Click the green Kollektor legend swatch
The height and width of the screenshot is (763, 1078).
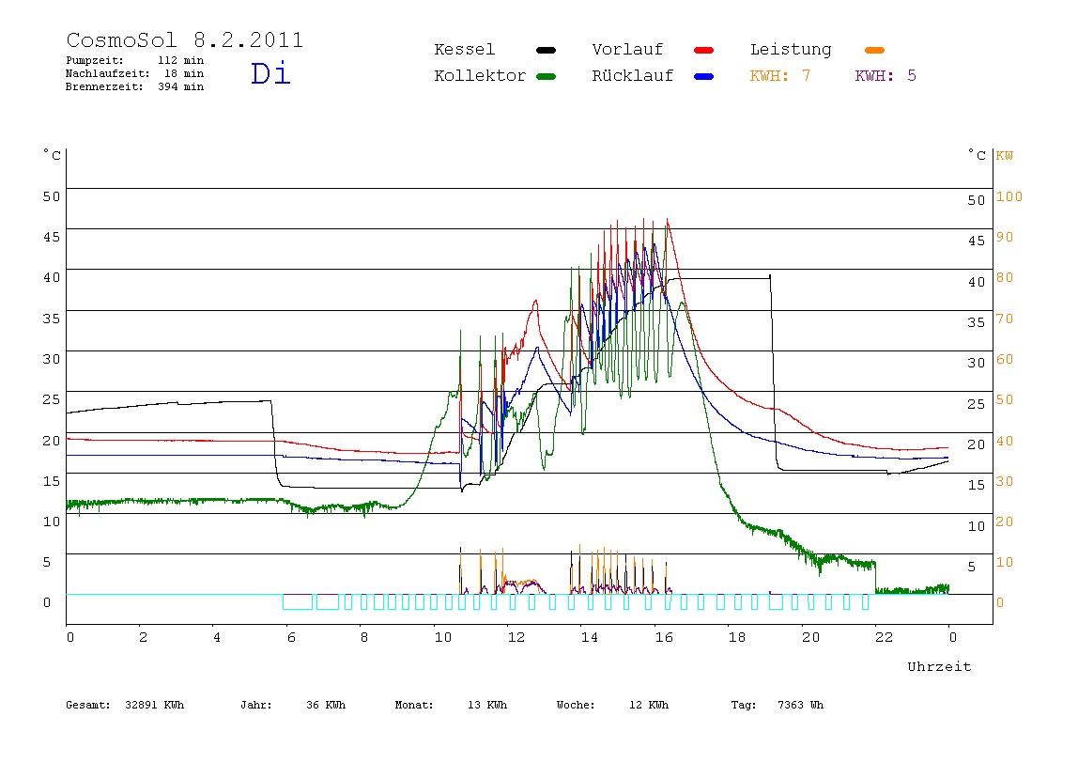pyautogui.click(x=546, y=76)
